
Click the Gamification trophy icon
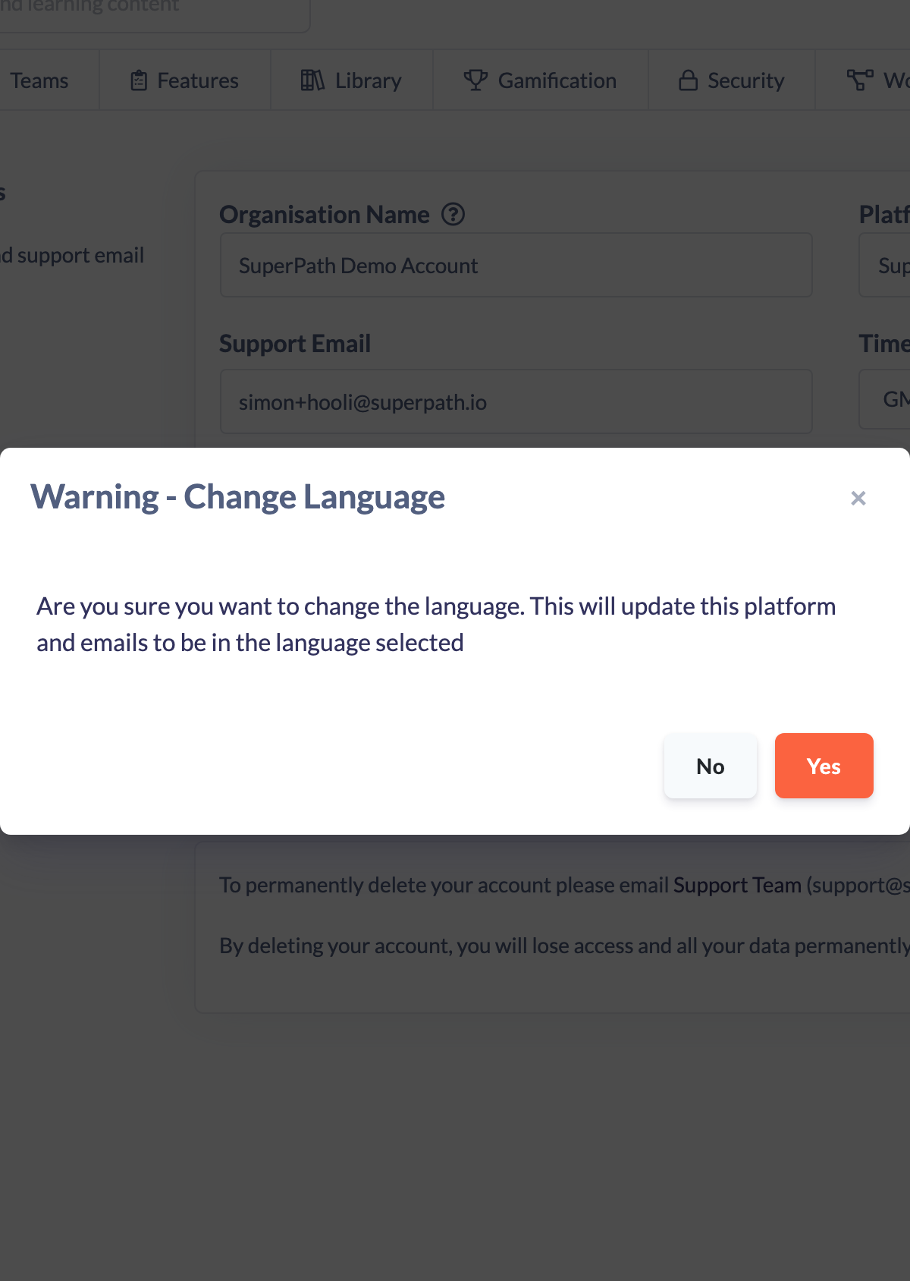tap(475, 80)
